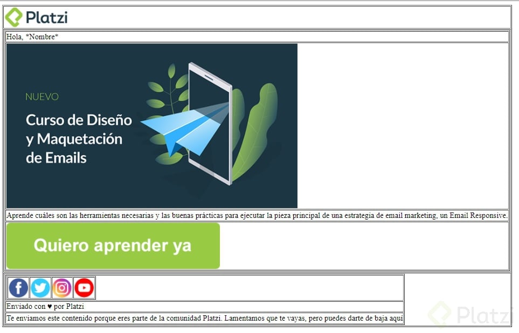Select the green Platzi icon mark
Viewport: 519px width, 333px height.
(x=12, y=16)
